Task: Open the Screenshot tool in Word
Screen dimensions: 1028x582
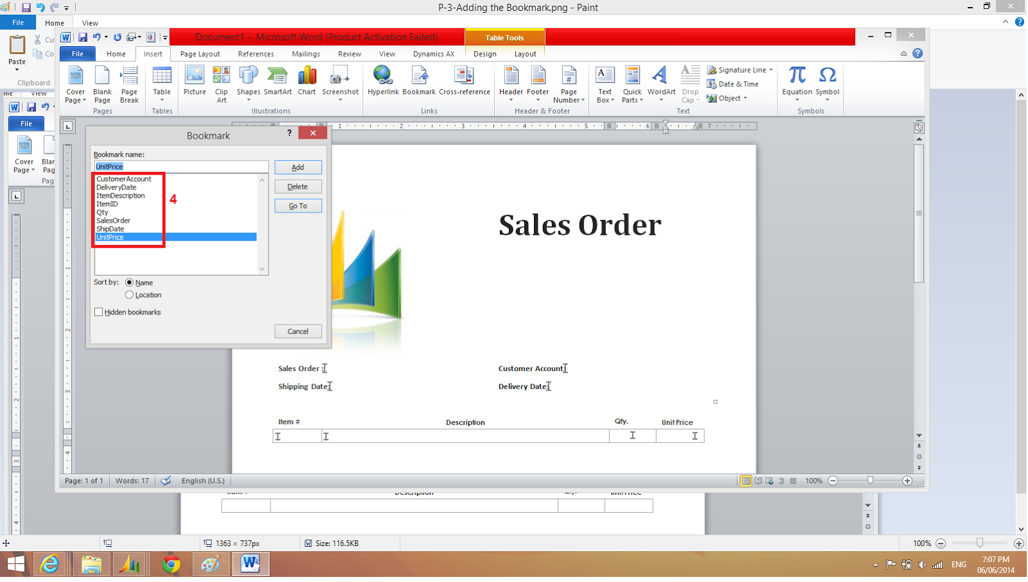Action: [x=341, y=84]
